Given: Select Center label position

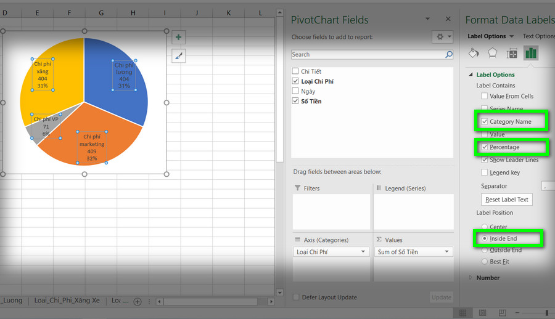Looking at the screenshot, I should click(x=485, y=227).
